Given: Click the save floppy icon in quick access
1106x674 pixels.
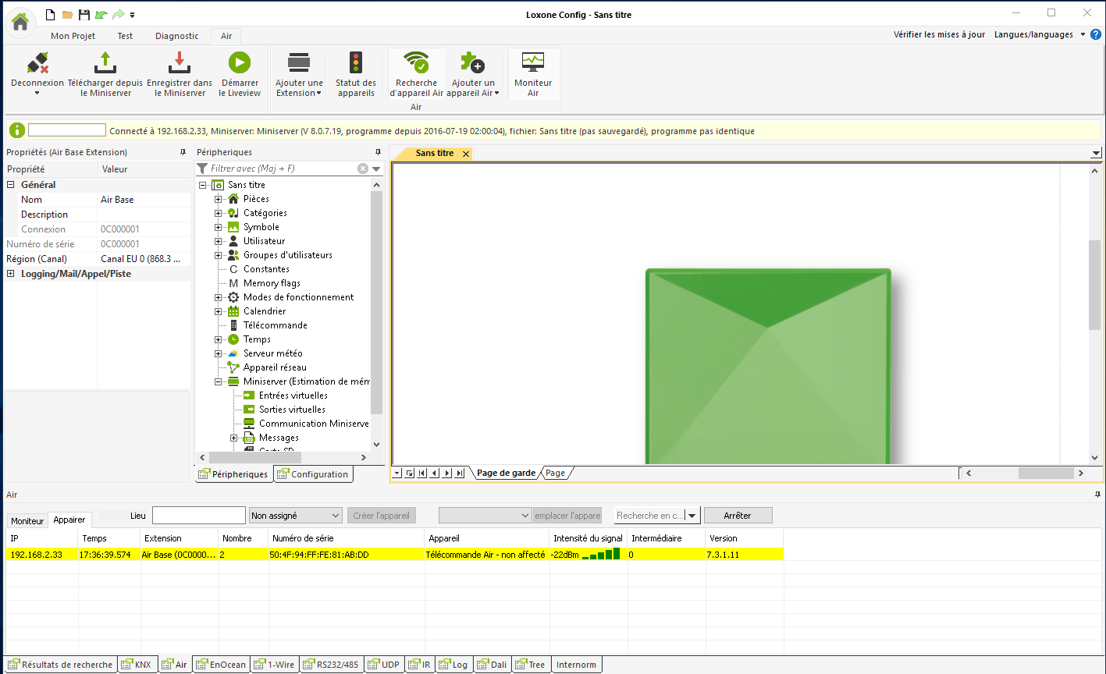Looking at the screenshot, I should (x=84, y=15).
